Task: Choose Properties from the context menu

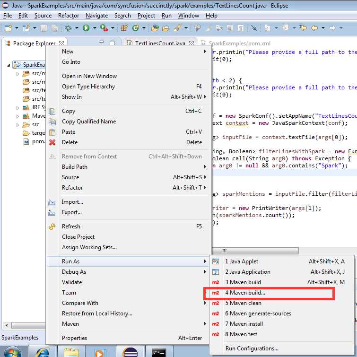Action: (128, 338)
